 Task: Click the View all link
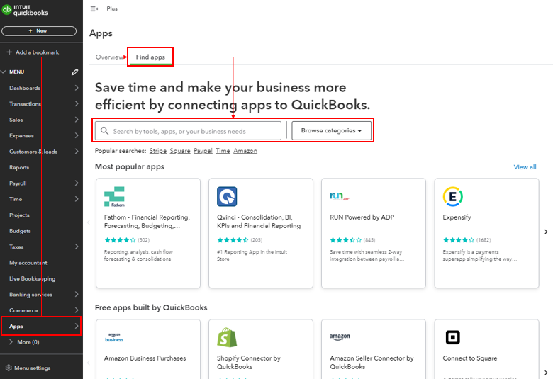coord(525,167)
